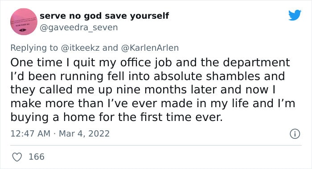Like the tweet with the heart icon
The width and height of the screenshot is (312, 169).
coord(17,157)
